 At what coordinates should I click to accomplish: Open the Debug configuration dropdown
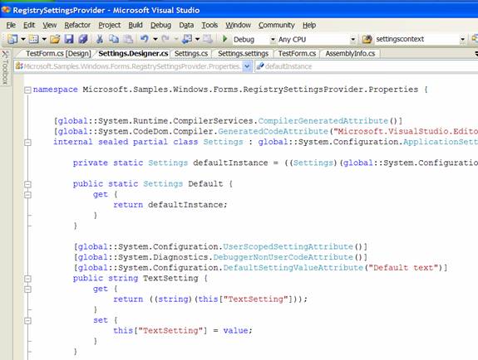click(273, 40)
